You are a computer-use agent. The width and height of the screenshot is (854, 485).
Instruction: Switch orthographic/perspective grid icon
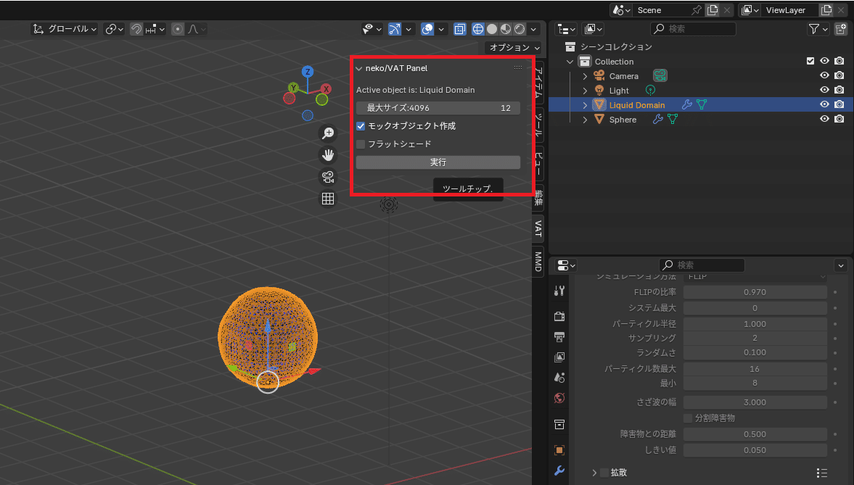[x=328, y=199]
